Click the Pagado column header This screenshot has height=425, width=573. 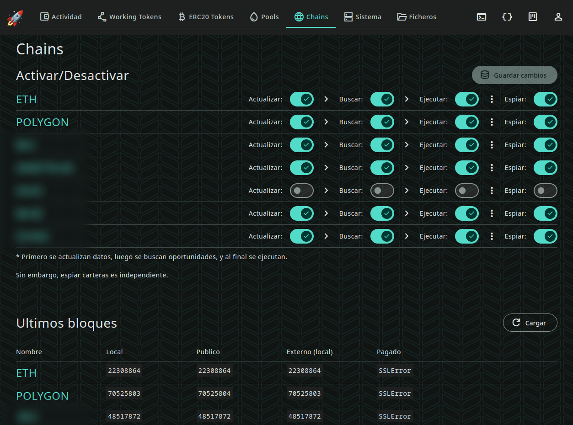tap(389, 352)
